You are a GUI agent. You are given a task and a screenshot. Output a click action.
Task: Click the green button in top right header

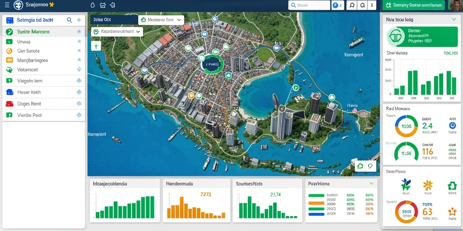click(413, 5)
